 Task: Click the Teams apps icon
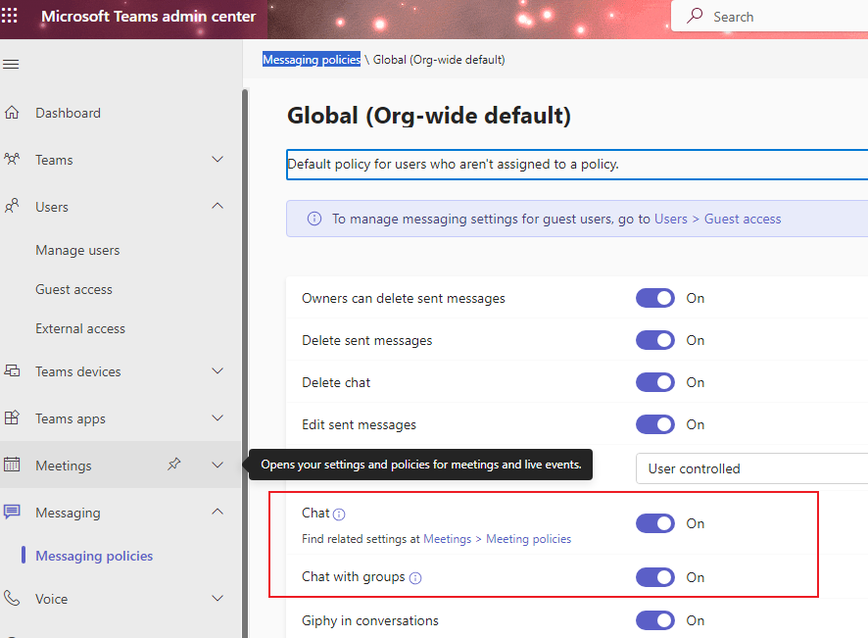tap(12, 417)
